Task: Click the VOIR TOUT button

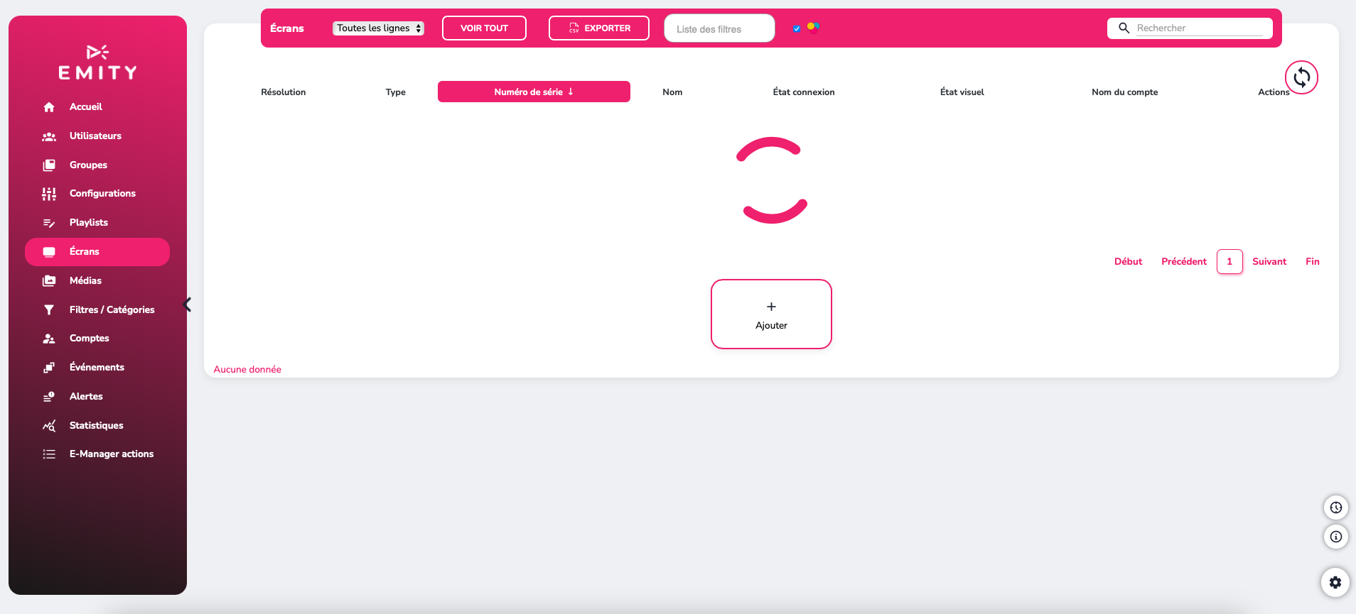Action: coord(484,28)
